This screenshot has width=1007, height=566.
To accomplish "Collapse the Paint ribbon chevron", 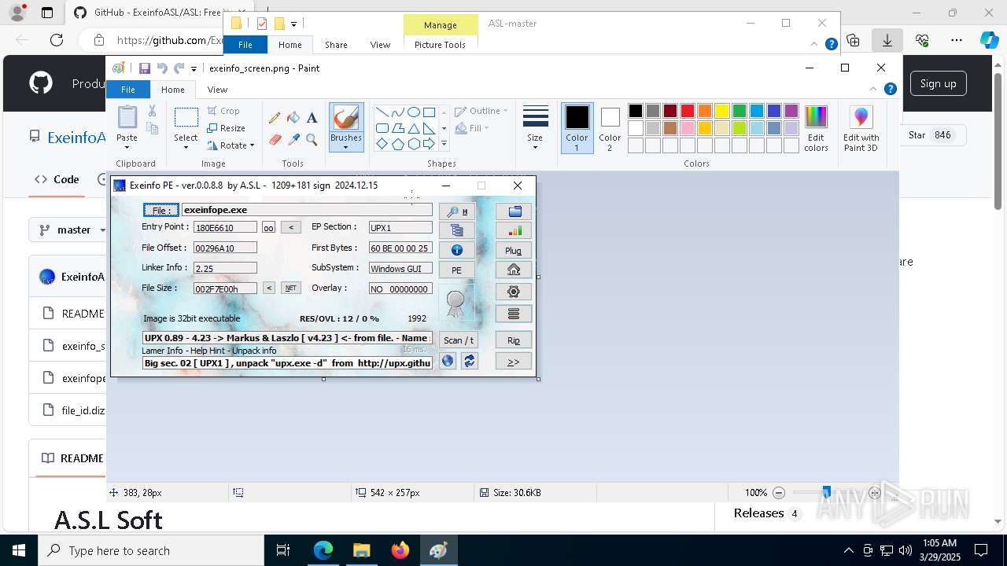I will pos(873,90).
